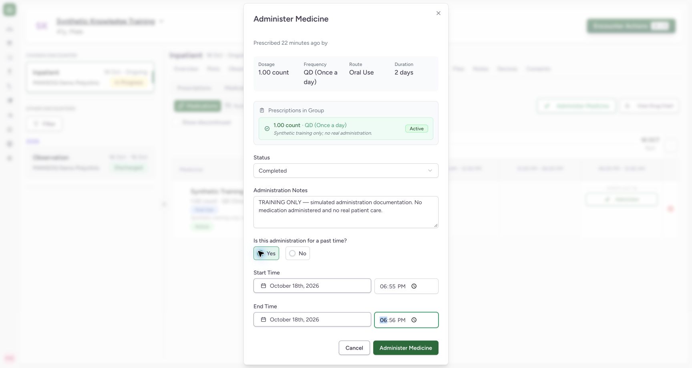Open the Start Time date picker
Screen dimensions: 692x368
pyautogui.click(x=312, y=286)
